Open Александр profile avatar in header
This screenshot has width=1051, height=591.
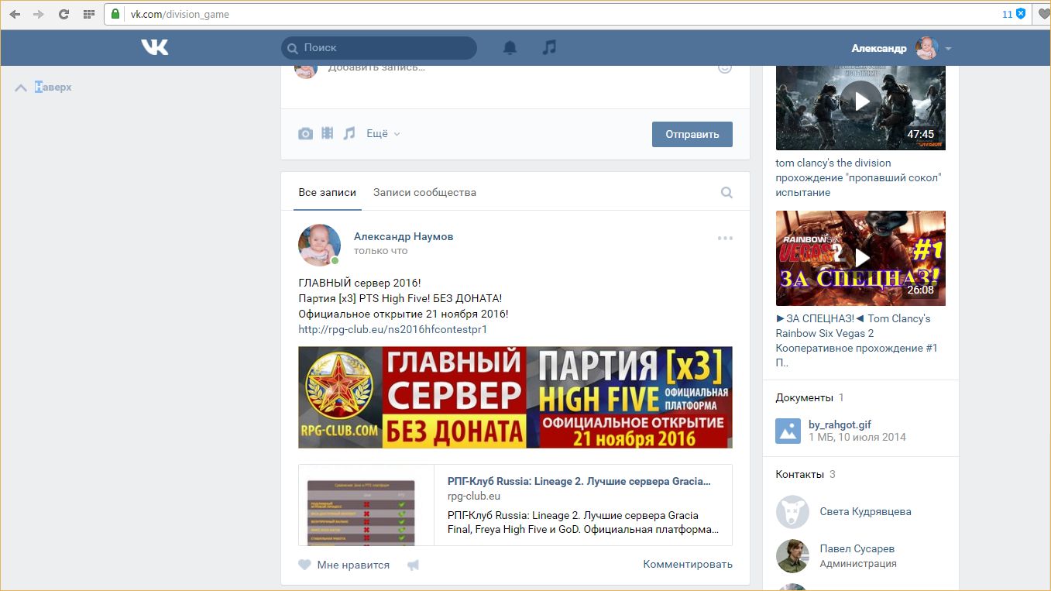(927, 48)
